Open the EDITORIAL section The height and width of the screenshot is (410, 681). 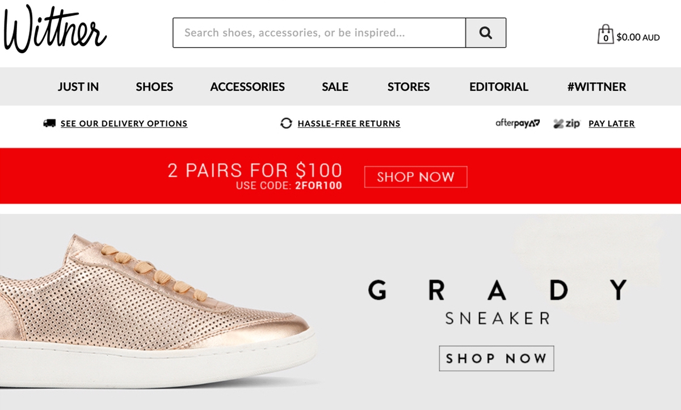pyautogui.click(x=499, y=87)
